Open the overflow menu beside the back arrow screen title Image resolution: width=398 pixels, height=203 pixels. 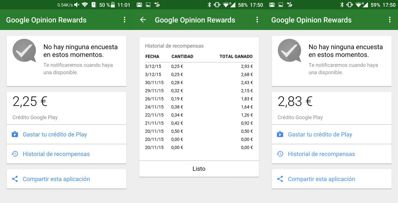[x=257, y=20]
